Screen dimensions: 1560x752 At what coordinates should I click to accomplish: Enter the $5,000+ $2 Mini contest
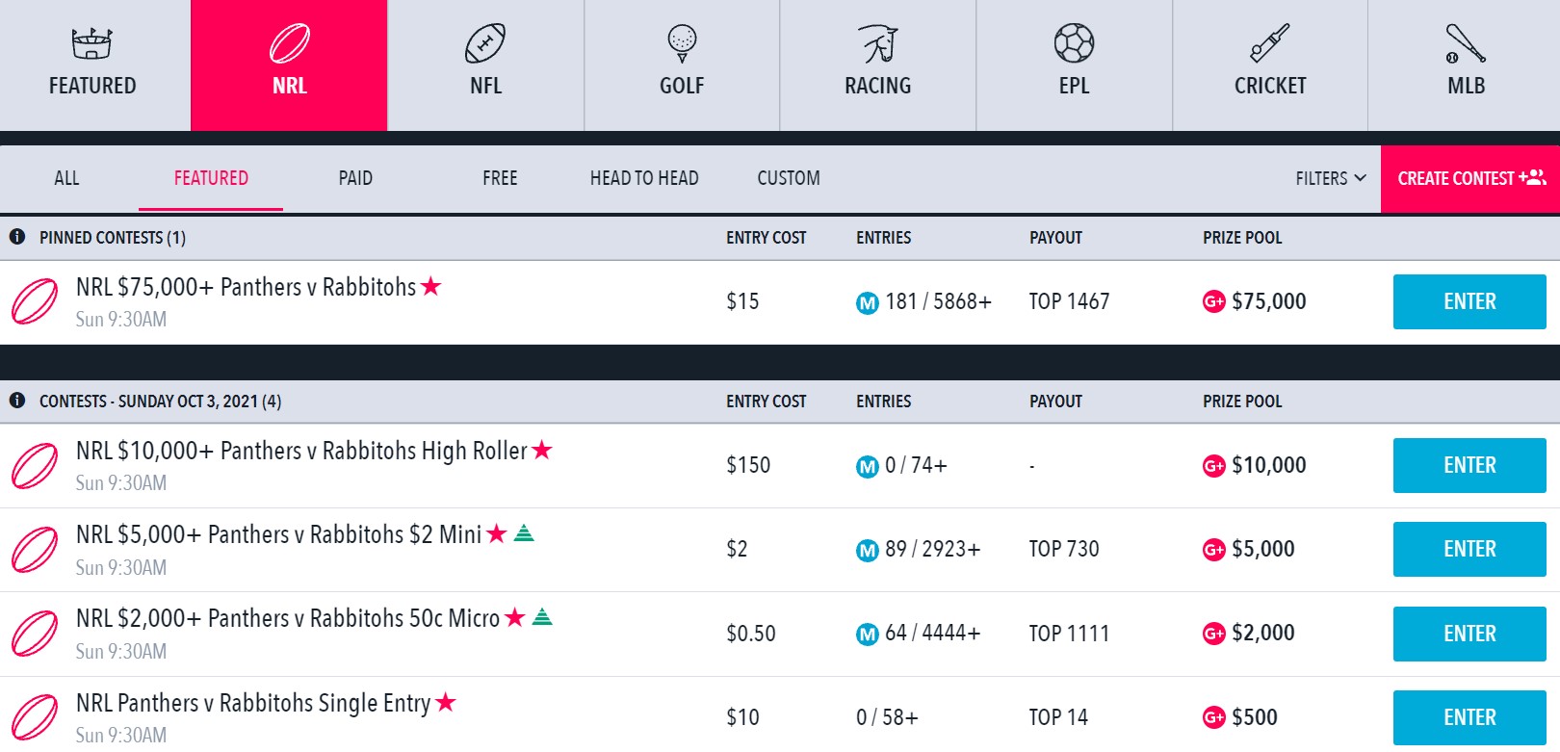click(1469, 549)
